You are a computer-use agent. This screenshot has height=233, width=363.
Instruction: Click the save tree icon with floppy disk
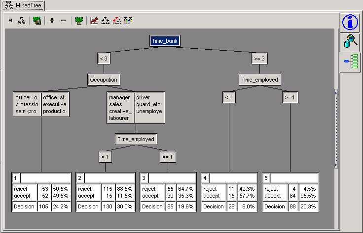pyautogui.click(x=37, y=21)
